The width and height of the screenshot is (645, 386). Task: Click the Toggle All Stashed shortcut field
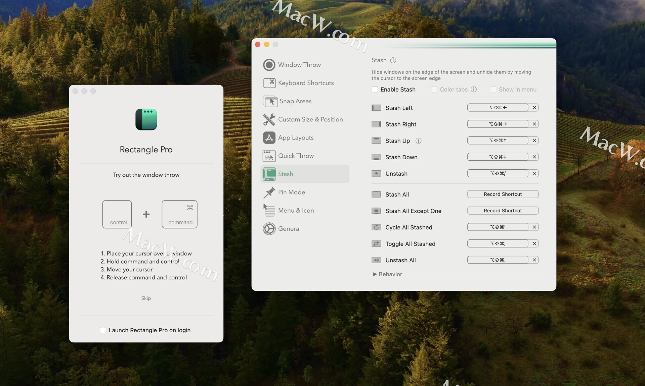[498, 243]
